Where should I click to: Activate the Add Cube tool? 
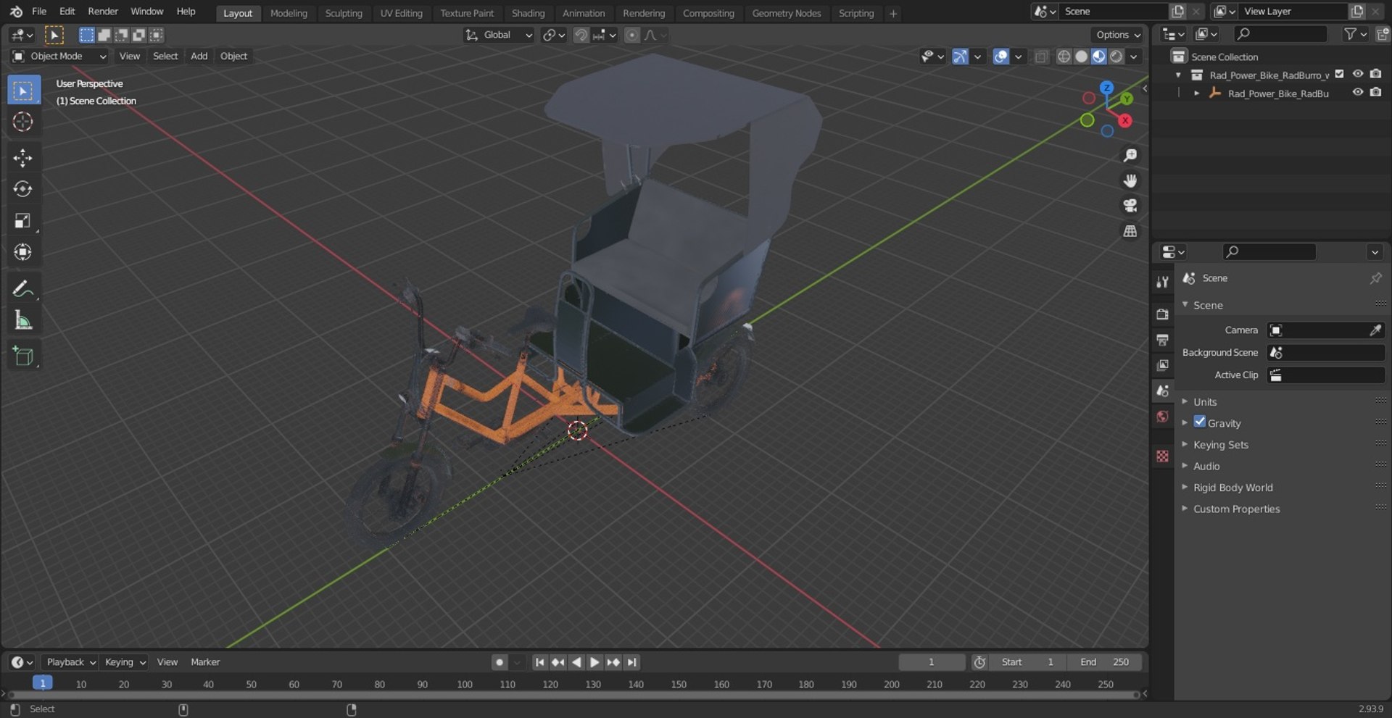[23, 356]
